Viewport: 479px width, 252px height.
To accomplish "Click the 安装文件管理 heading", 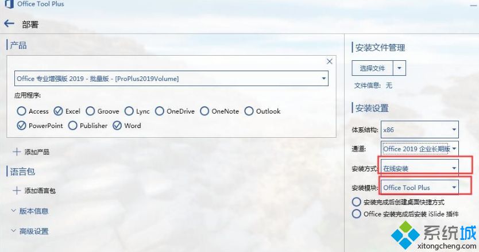I will (380, 48).
